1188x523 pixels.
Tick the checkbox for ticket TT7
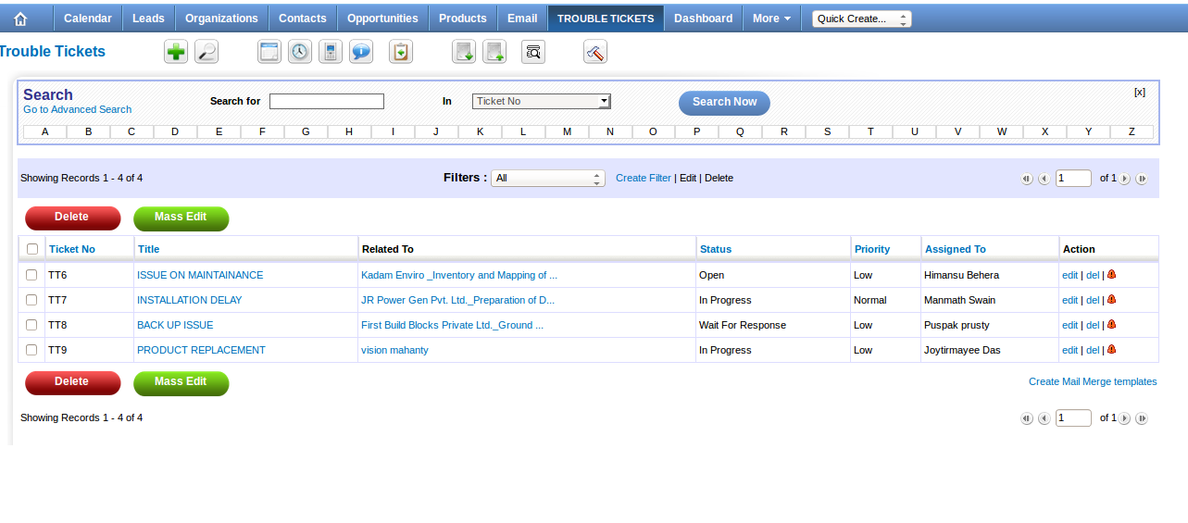tap(31, 300)
